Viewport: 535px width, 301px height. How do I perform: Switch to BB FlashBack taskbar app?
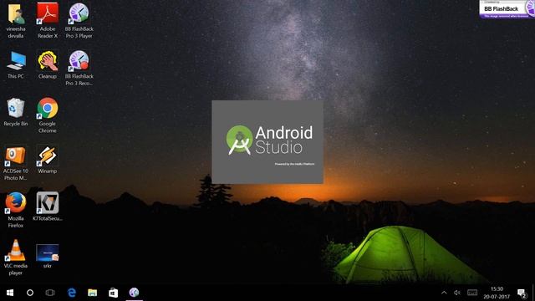coord(134,293)
